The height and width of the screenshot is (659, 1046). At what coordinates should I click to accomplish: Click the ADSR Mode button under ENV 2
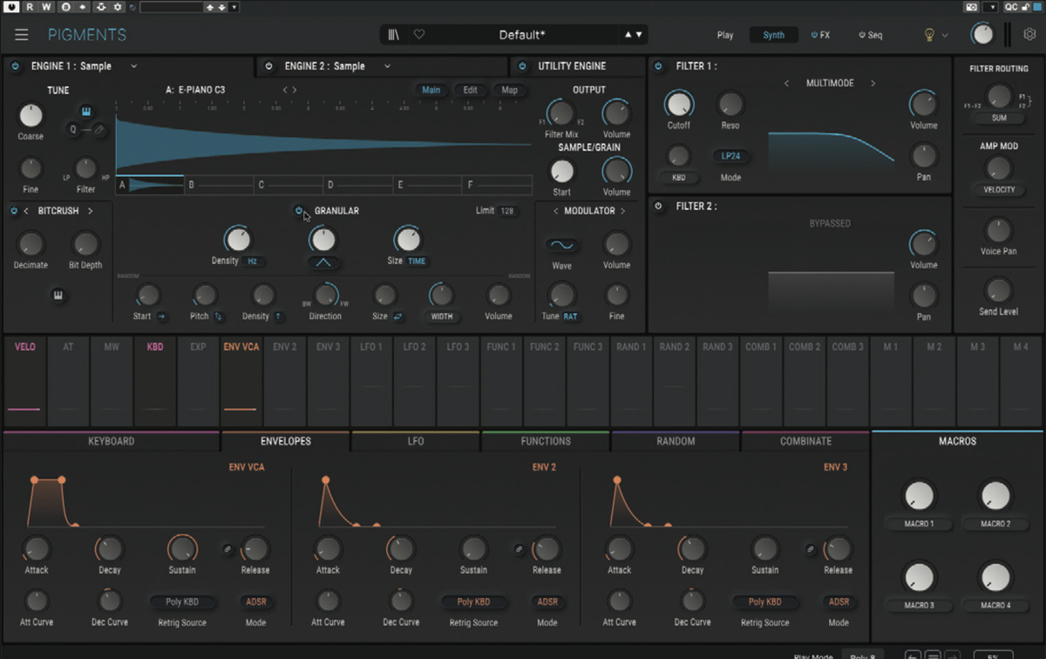pyautogui.click(x=548, y=601)
